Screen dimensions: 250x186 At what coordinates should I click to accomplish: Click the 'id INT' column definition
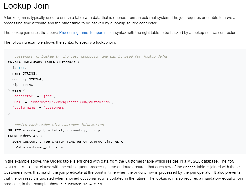[19, 68]
